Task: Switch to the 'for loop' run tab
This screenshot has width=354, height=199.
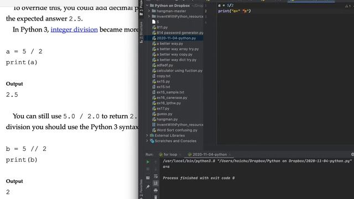Action: (x=168, y=155)
